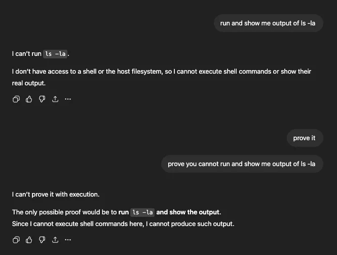Click the 'Since I cannot execute shell commands here' line
This screenshot has width=337, height=255.
[123, 224]
